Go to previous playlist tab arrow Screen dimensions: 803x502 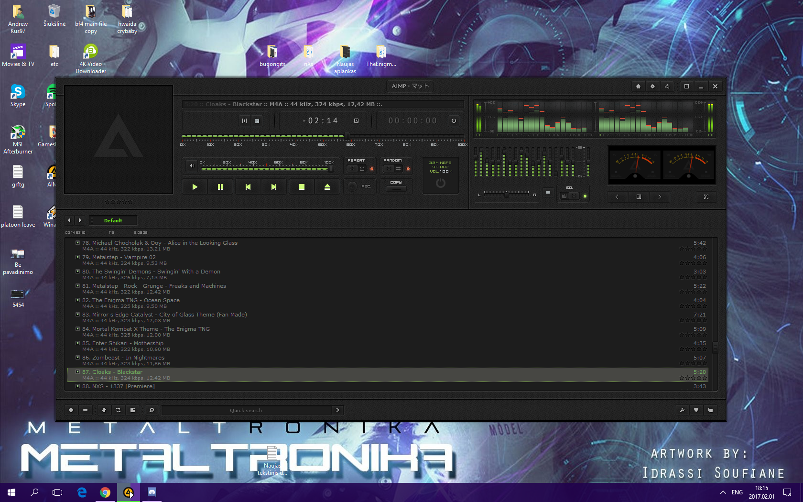[x=69, y=220]
